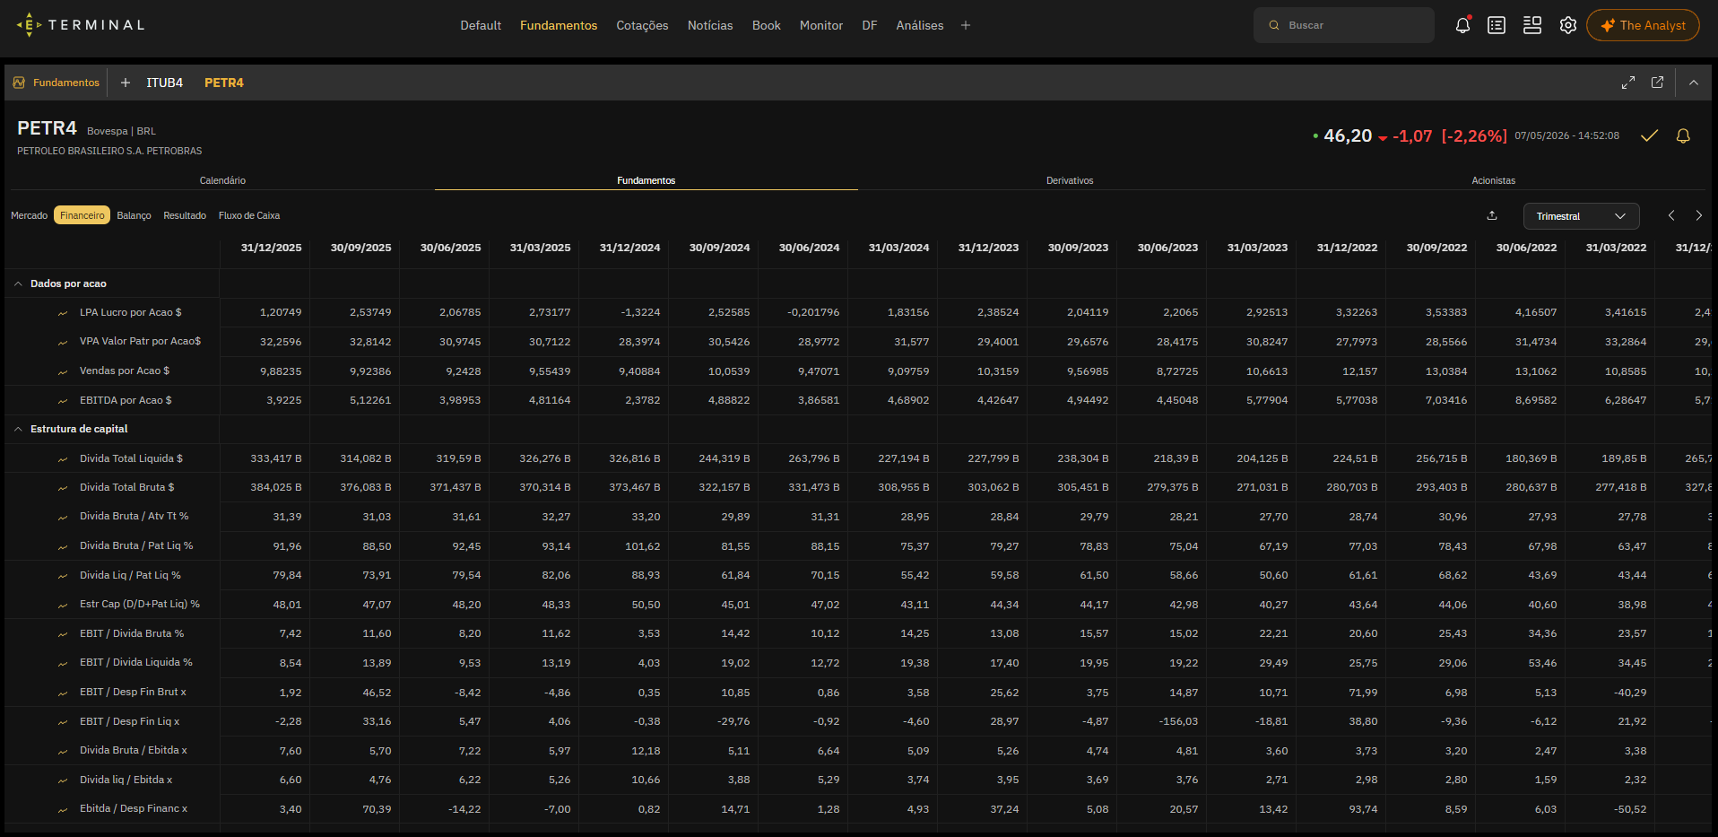Select Financeiro filter
Screen dimensions: 1718x837
coord(82,215)
